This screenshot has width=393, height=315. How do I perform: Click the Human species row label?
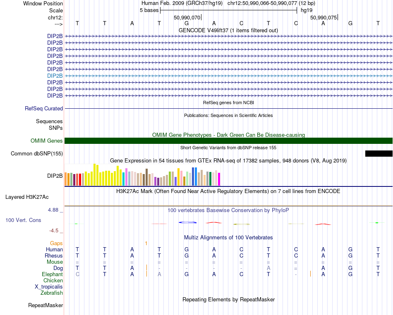(54, 249)
